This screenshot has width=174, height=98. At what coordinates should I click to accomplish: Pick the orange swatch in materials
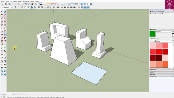pyautogui.click(x=165, y=64)
